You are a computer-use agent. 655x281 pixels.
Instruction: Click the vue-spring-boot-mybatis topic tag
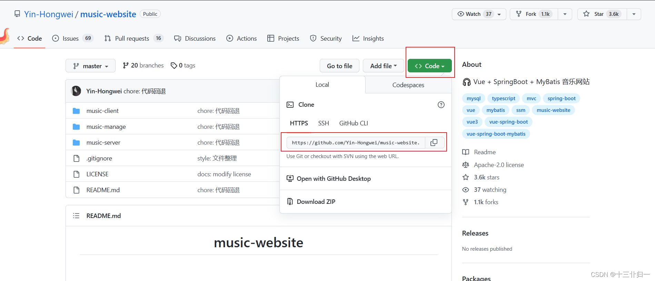click(496, 134)
